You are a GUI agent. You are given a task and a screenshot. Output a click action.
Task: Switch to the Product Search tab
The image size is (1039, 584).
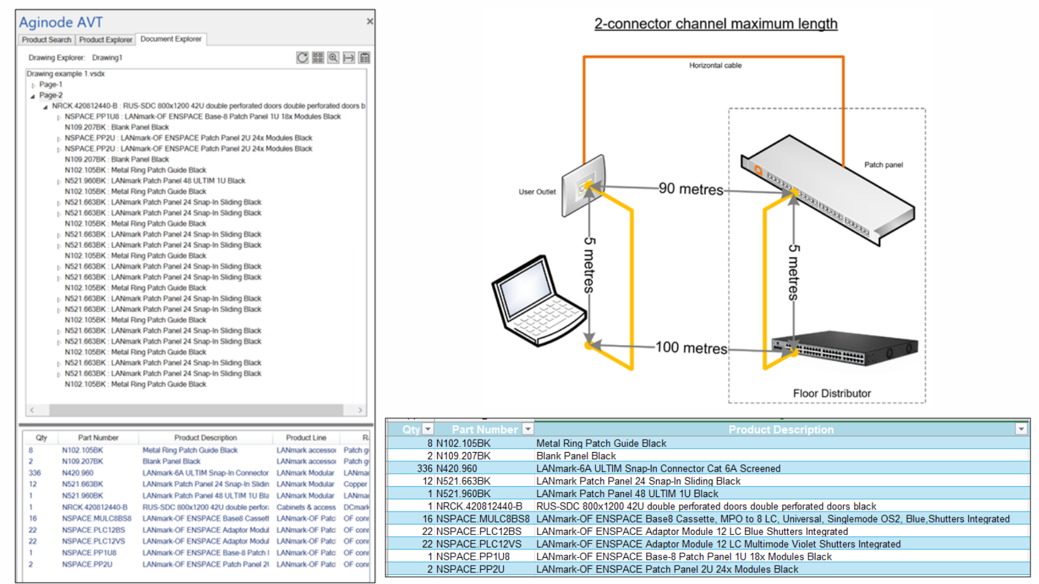[x=46, y=40]
